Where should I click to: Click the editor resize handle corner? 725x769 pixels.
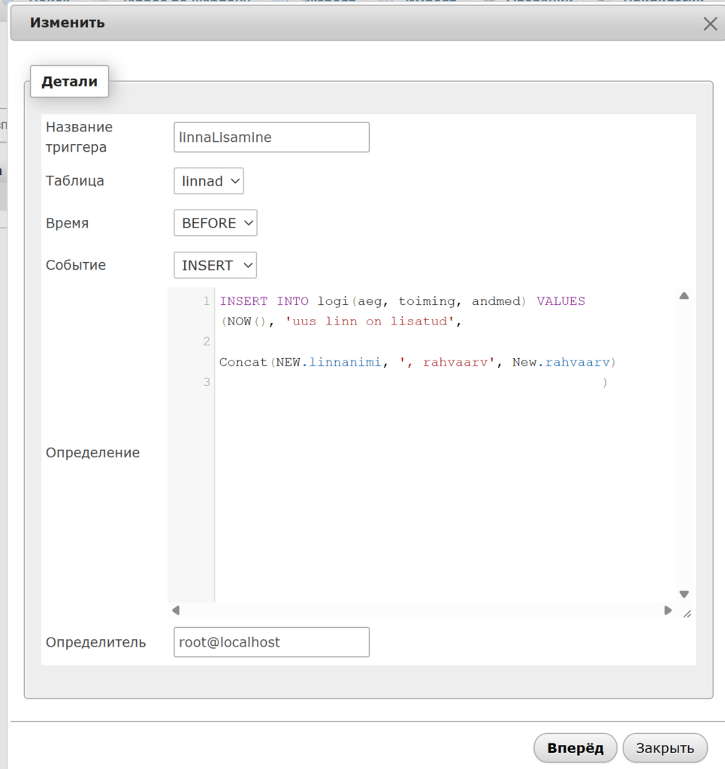[687, 614]
